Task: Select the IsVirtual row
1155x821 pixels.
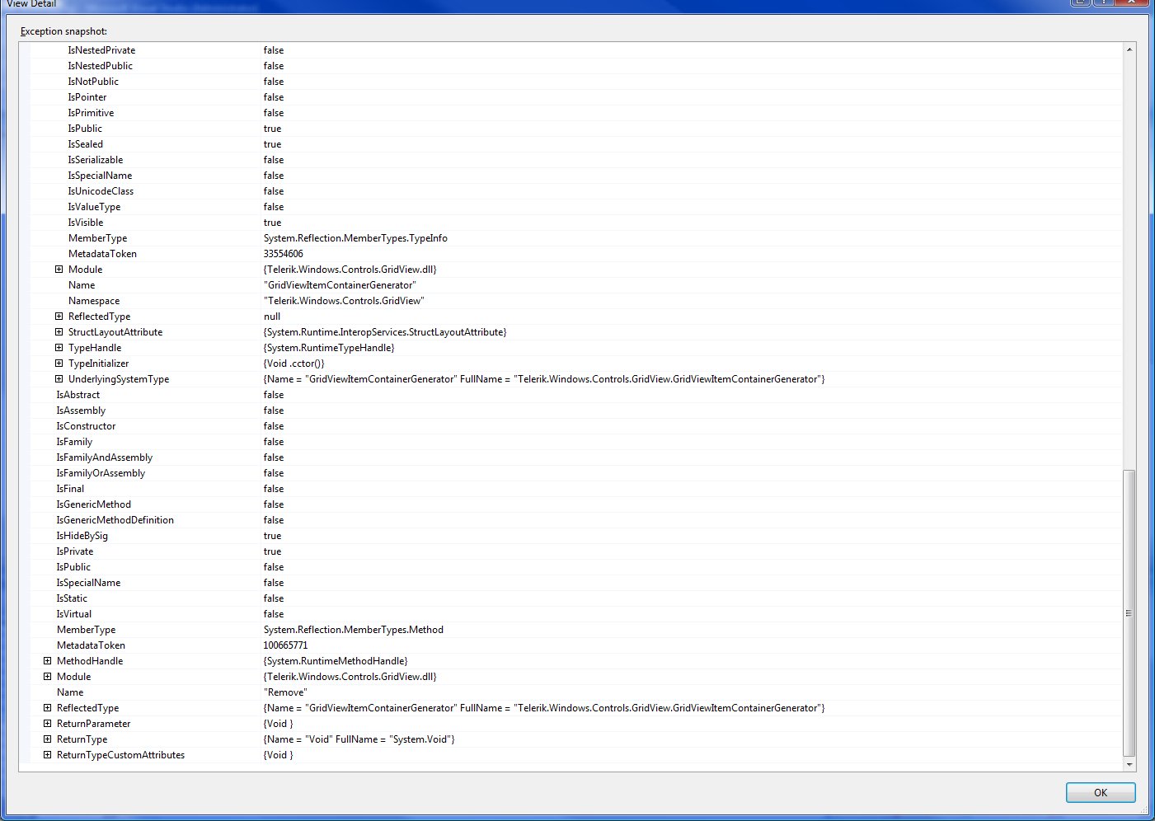Action: click(x=575, y=614)
